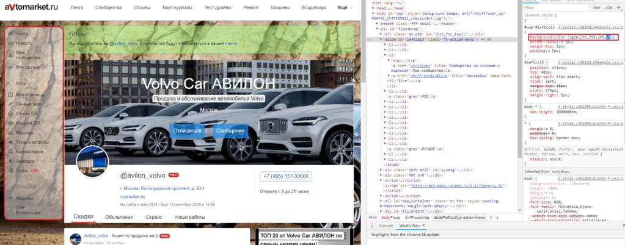Viewport: 625px width, 245px height.
Task: Click the Сообщение button
Action: pos(230,131)
